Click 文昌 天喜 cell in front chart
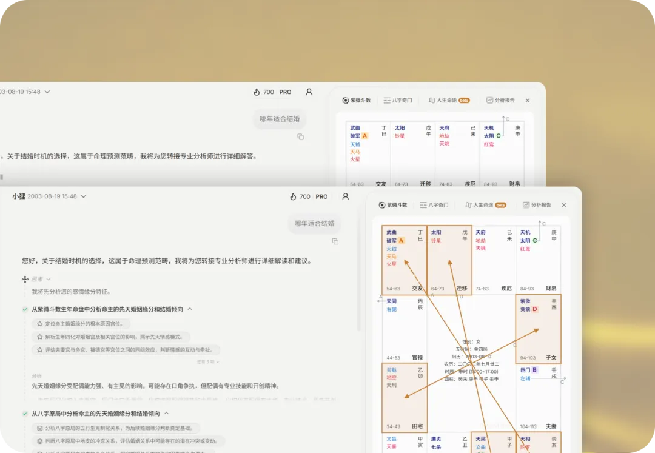 click(x=405, y=443)
